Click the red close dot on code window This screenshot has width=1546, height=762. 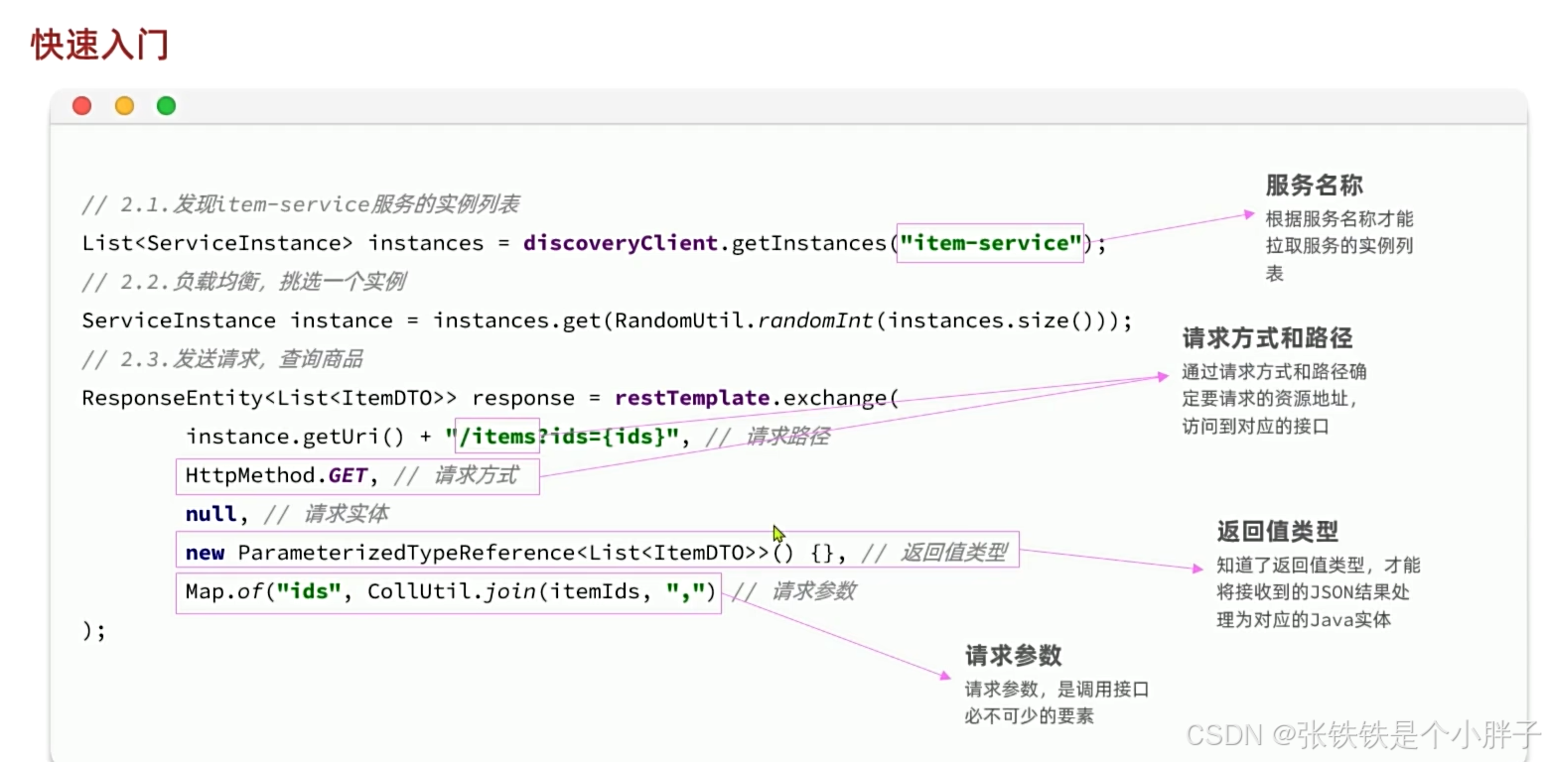point(82,105)
